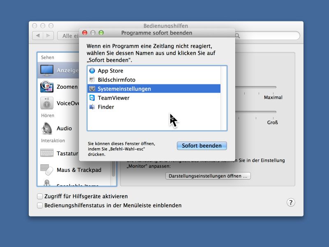This screenshot has height=247, width=329.
Task: Click the green zoom button of Programme sofort beenden
Action: pos(101,33)
